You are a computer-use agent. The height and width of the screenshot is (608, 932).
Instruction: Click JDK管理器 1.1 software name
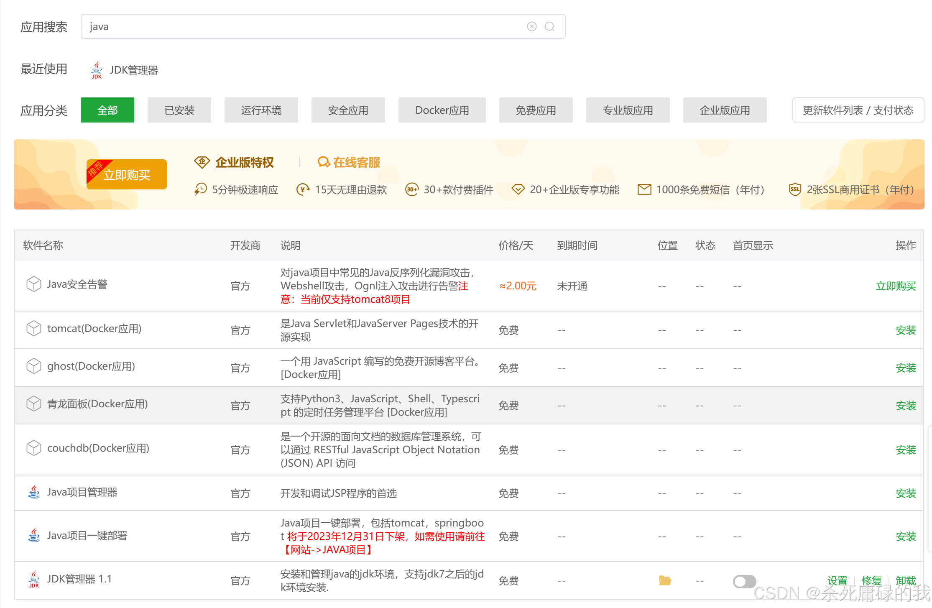tap(79, 579)
